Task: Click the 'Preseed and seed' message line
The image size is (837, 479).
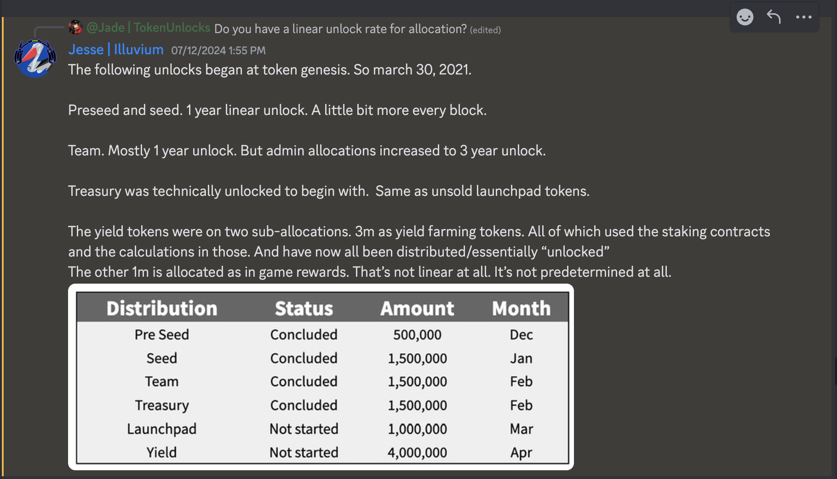Action: click(x=277, y=110)
